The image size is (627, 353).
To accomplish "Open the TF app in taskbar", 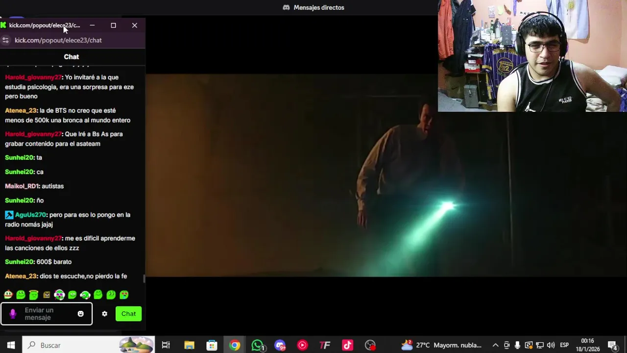I will click(325, 345).
